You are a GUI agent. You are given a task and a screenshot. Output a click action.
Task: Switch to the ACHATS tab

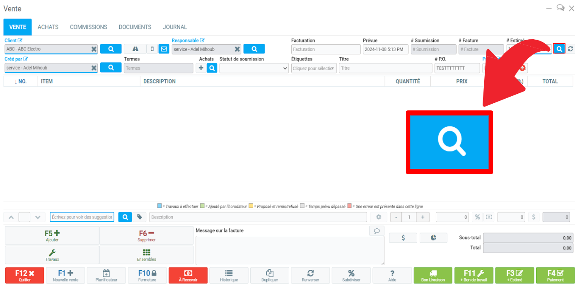click(48, 27)
